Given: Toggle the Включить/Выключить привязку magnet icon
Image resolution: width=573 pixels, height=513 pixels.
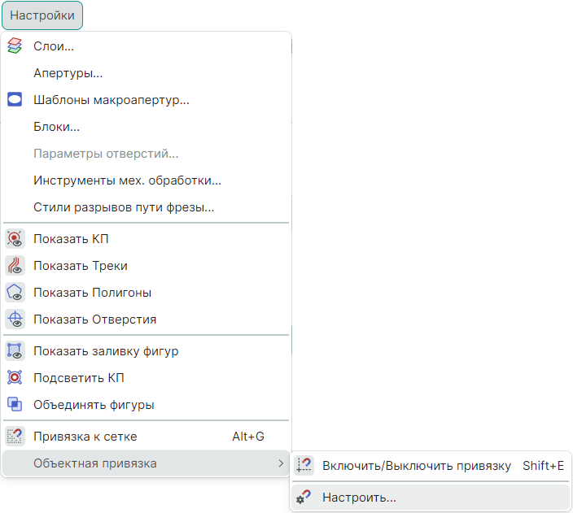Looking at the screenshot, I should 304,466.
